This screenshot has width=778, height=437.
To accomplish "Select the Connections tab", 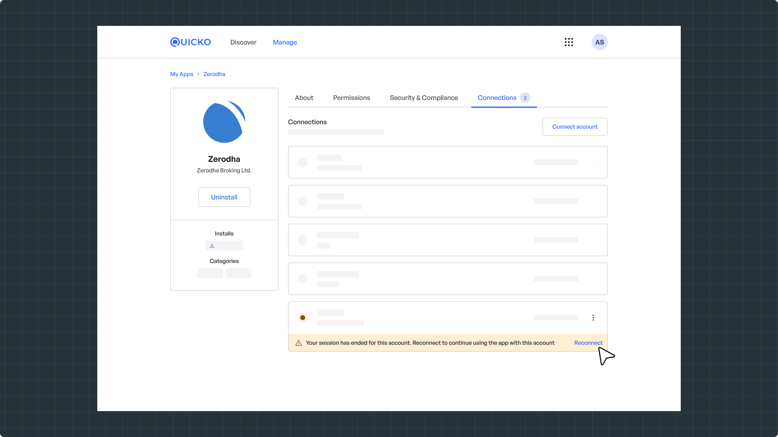I will point(504,98).
